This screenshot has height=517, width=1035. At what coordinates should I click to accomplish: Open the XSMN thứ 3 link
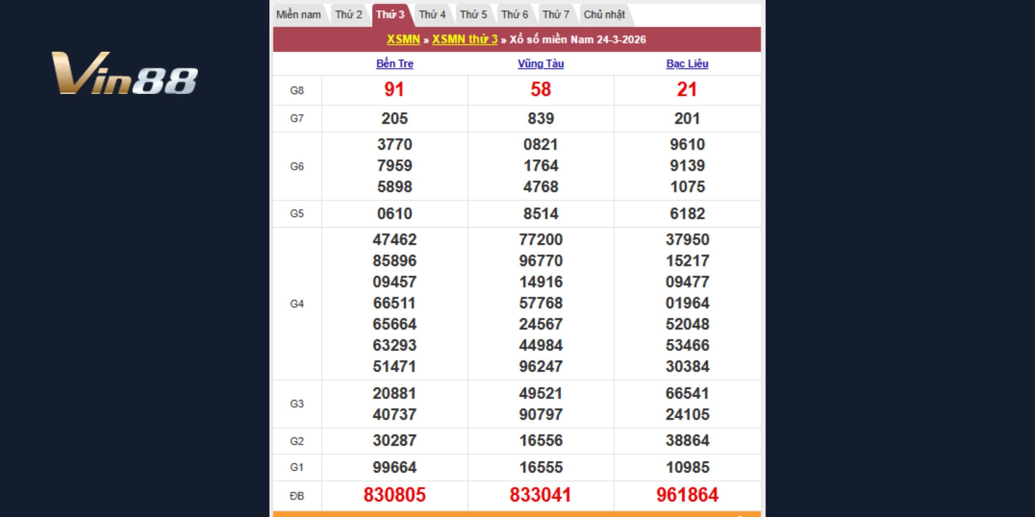click(x=465, y=39)
